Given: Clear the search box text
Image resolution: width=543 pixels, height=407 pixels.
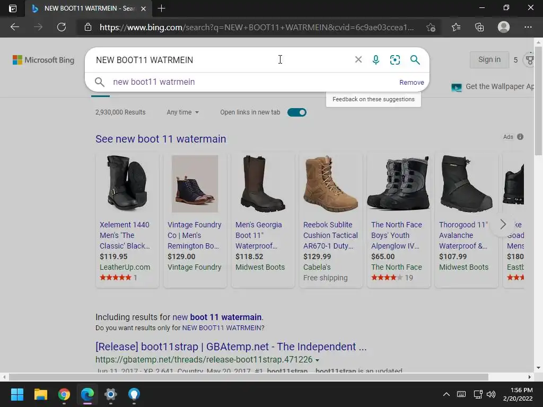Looking at the screenshot, I should click(358, 59).
